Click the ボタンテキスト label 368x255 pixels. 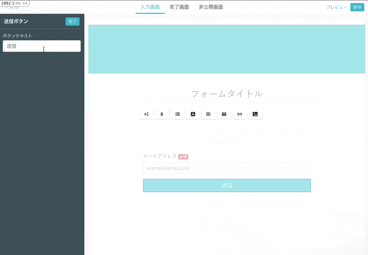click(17, 36)
